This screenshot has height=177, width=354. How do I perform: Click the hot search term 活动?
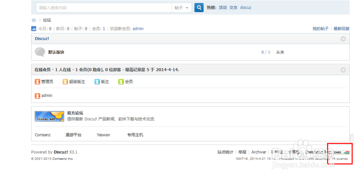(223, 7)
